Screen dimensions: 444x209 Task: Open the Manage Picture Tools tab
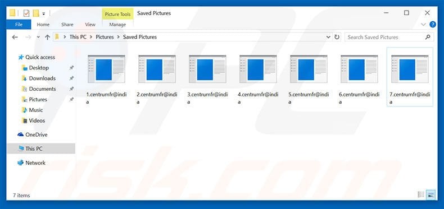(117, 25)
